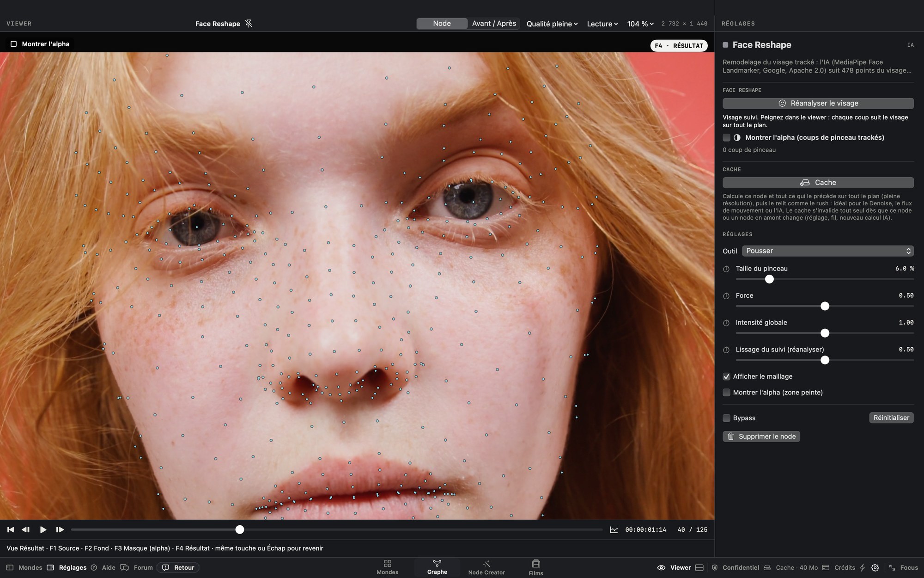Open Cache 40 Mo status

(x=790, y=568)
